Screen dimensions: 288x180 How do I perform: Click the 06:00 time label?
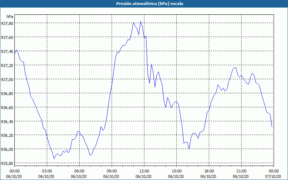point(80,171)
